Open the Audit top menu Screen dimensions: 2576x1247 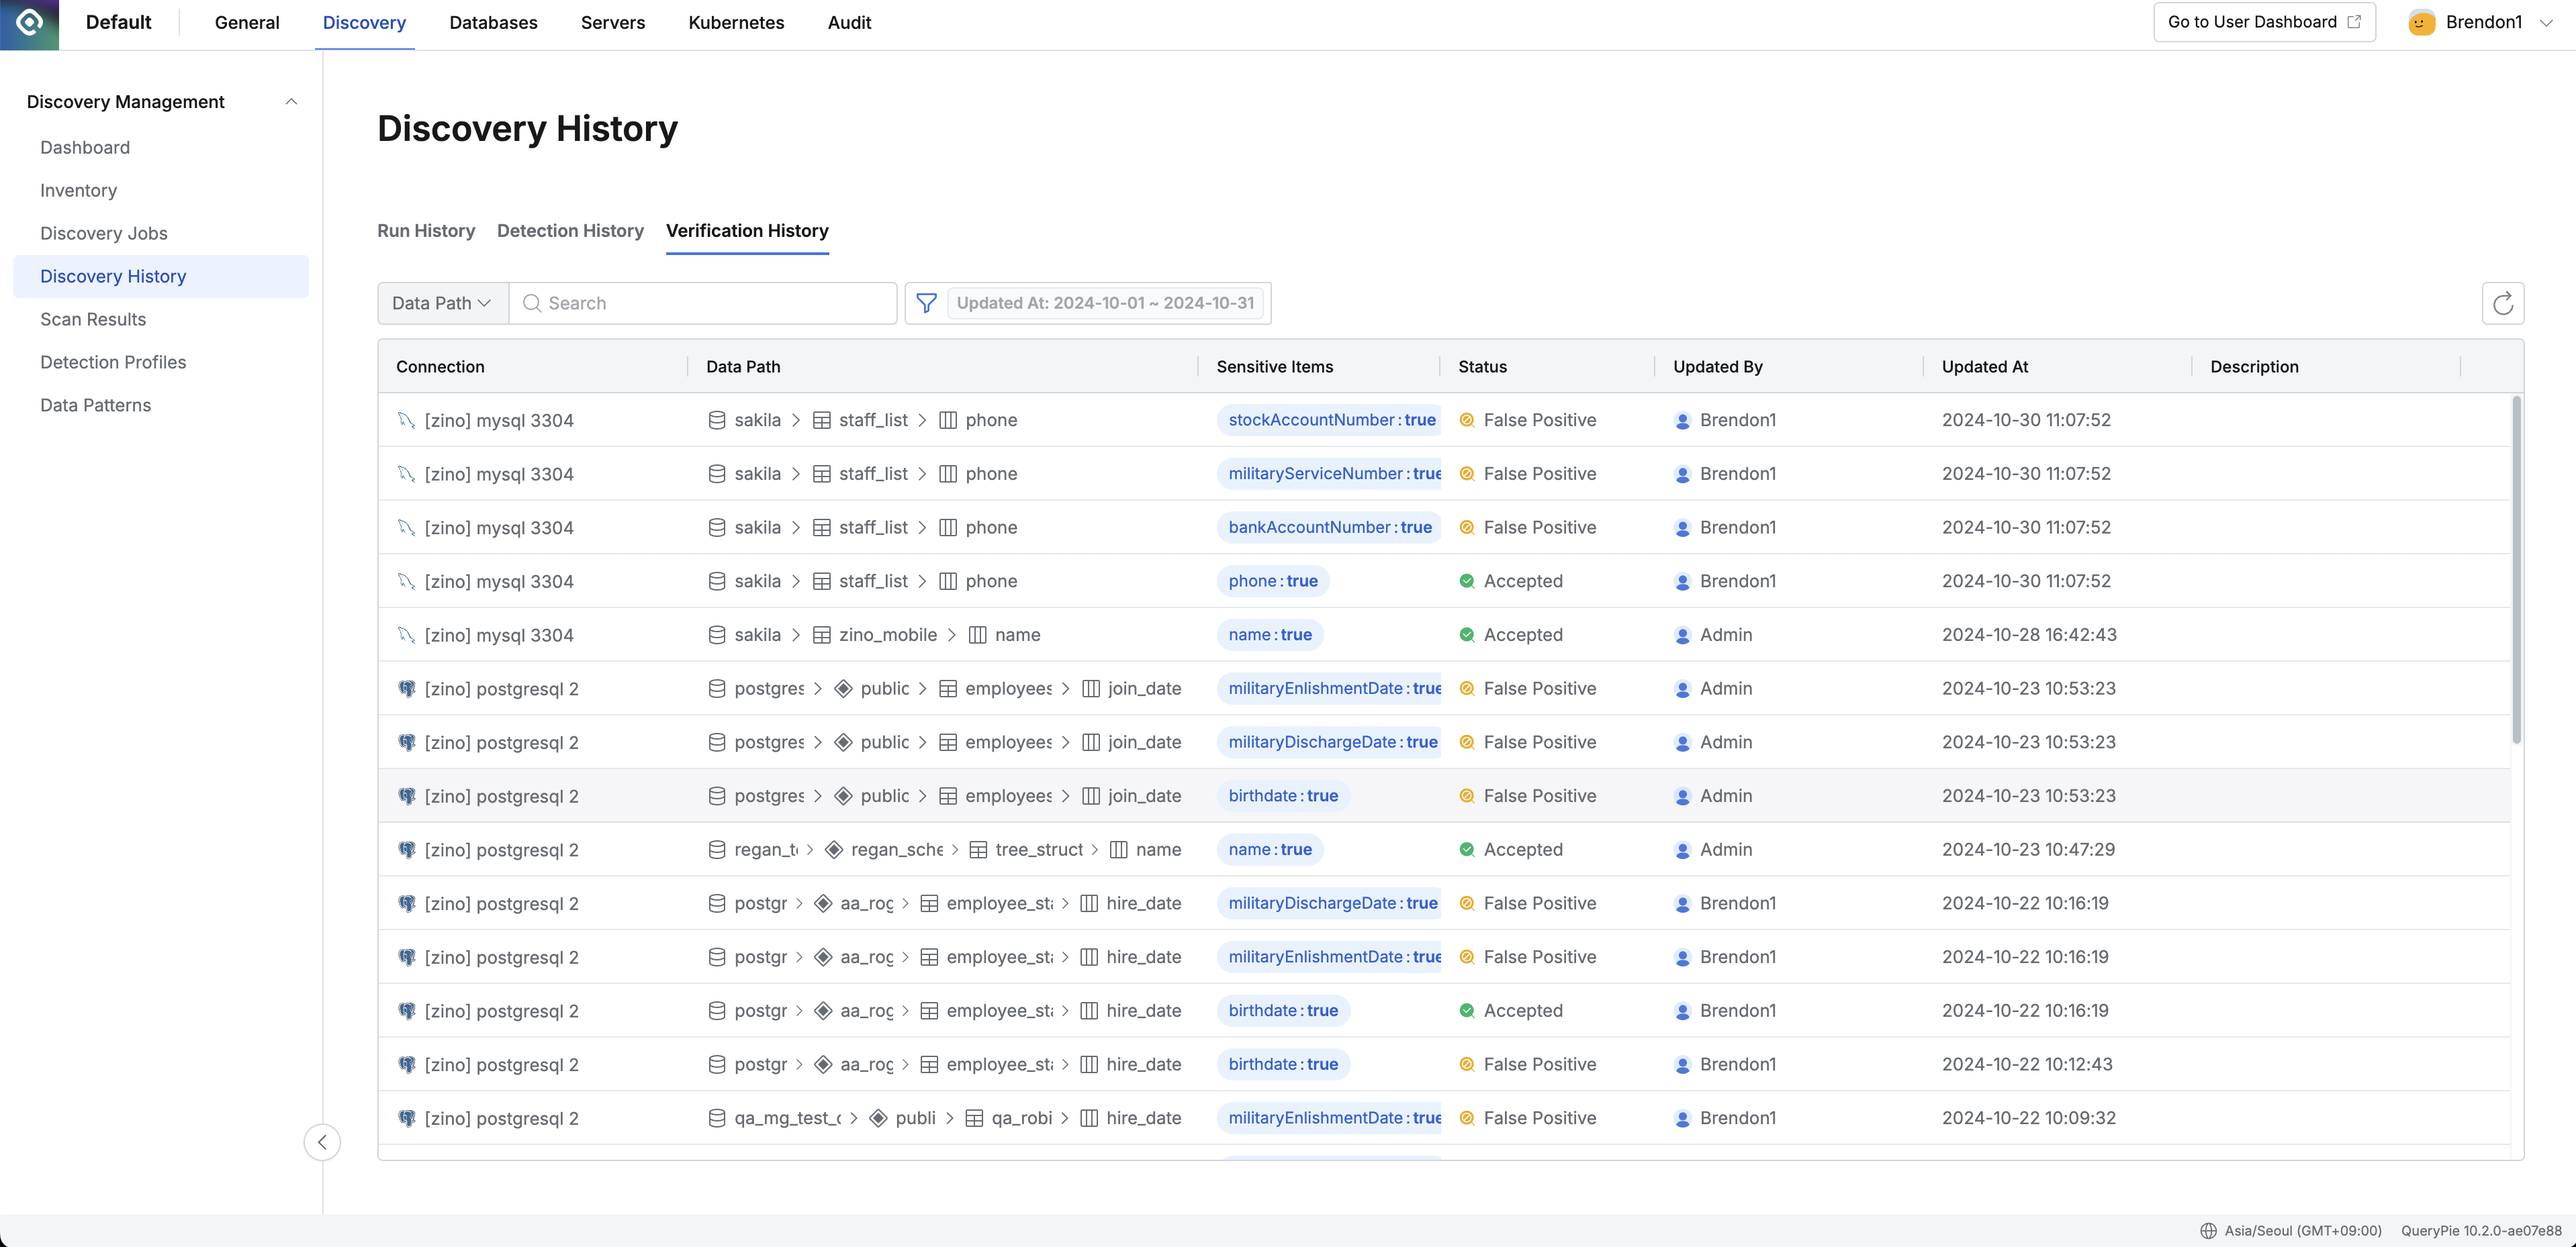(849, 23)
